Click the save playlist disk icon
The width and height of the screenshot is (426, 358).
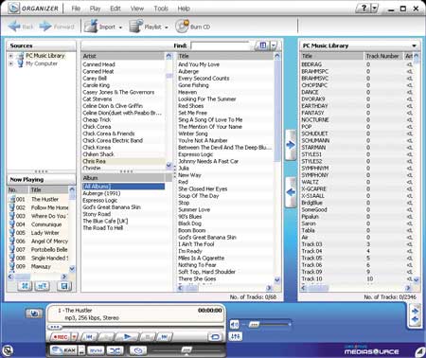[x=64, y=286]
